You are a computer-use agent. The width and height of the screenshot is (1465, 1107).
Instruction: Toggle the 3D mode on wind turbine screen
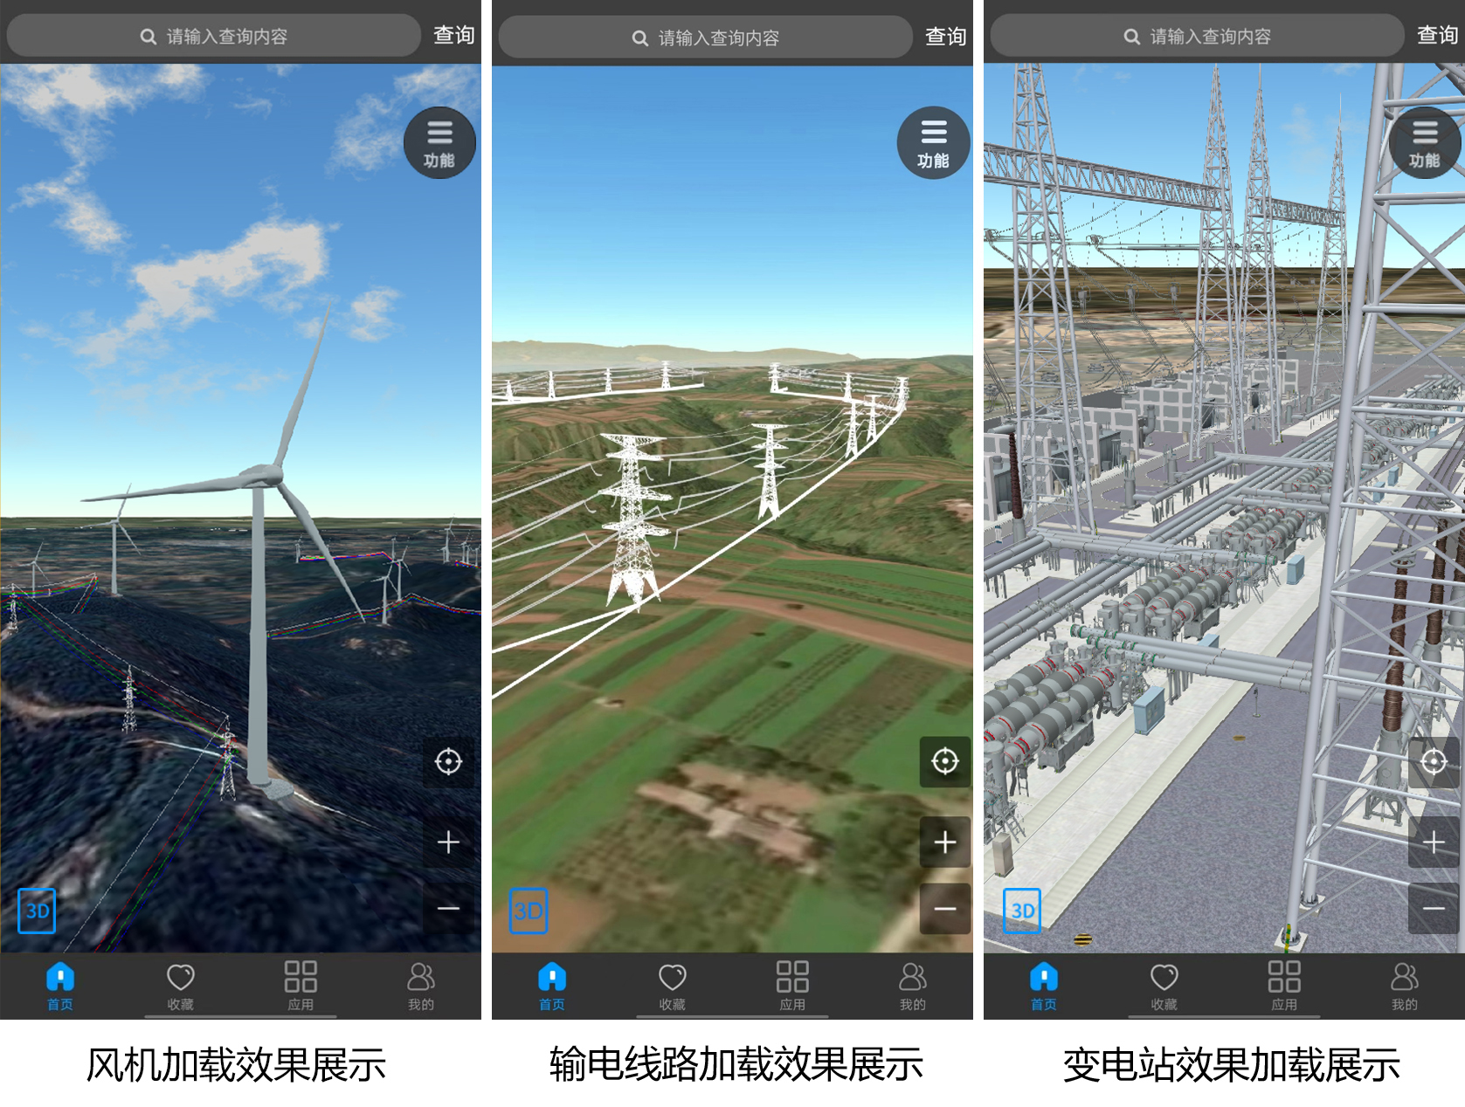[x=37, y=911]
